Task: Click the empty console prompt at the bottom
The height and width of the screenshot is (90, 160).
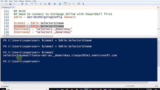Action: (21, 61)
